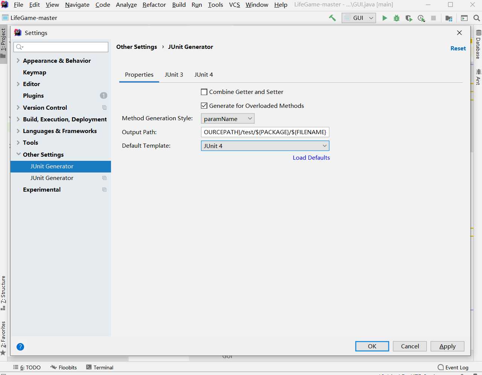This screenshot has height=375, width=482.
Task: Click the Stop process icon
Action: coord(433,18)
